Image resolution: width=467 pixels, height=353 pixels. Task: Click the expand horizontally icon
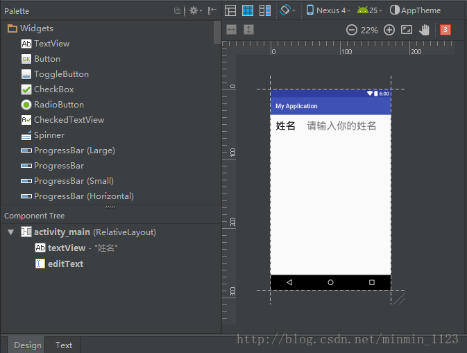231,29
